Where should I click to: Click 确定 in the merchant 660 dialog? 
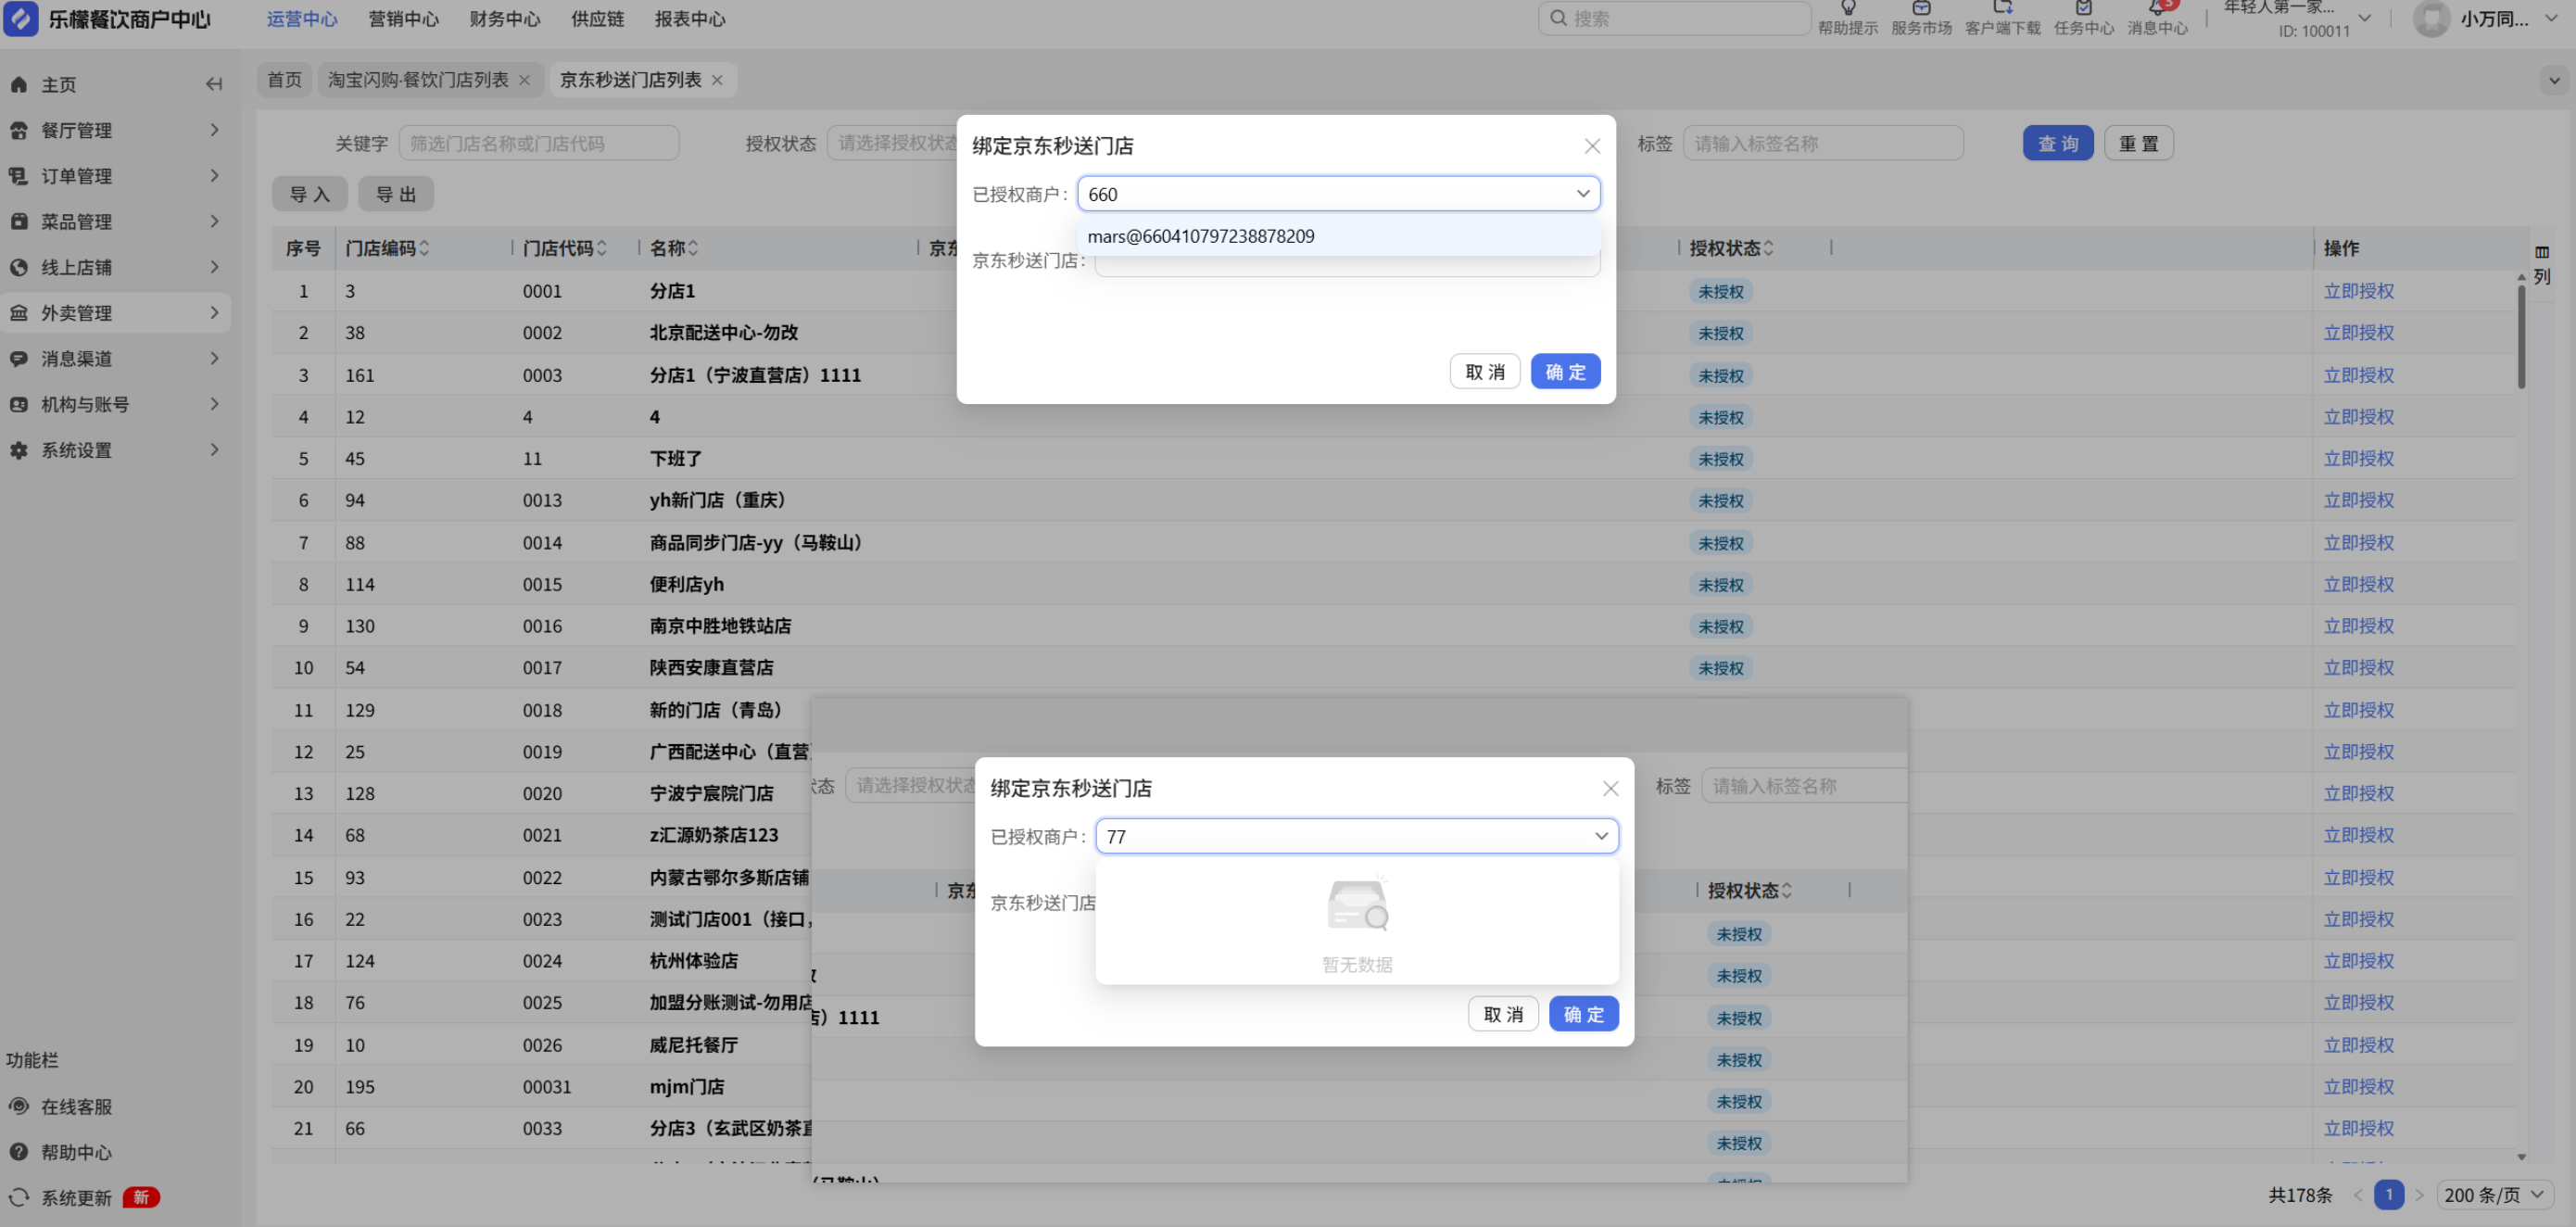(1565, 372)
